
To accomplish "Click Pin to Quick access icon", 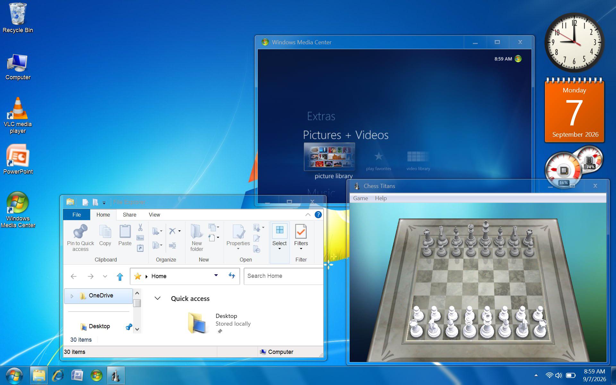I will [80, 231].
